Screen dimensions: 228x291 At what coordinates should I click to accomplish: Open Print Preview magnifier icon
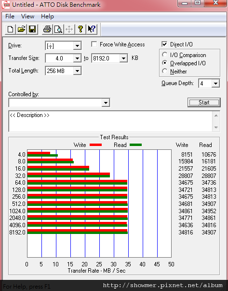[58, 29]
